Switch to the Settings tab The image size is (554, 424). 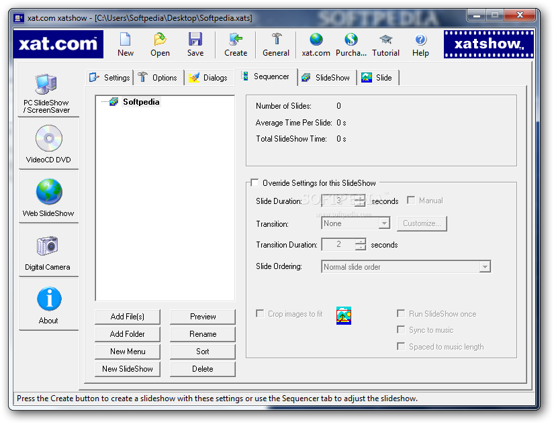tap(110, 78)
